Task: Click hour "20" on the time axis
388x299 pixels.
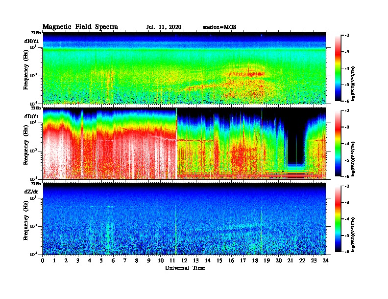Action: coord(279,261)
